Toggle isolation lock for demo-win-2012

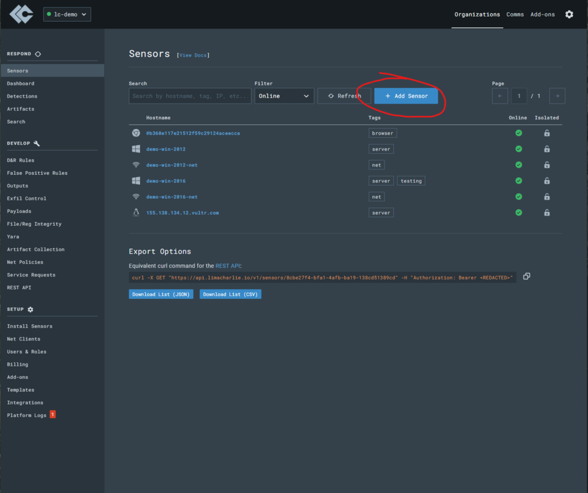coord(547,149)
